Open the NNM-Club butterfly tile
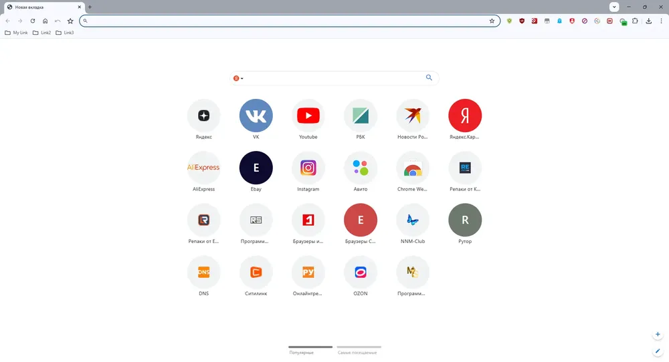Image resolution: width=669 pixels, height=362 pixels. coord(413,220)
